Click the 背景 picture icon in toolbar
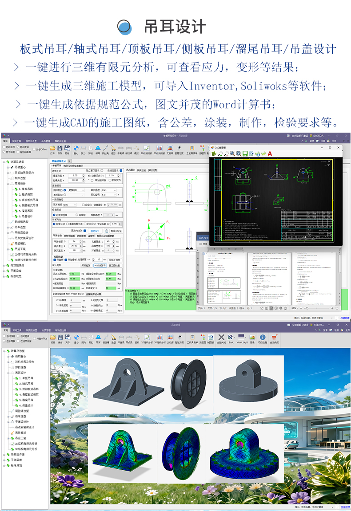The image size is (351, 511). 252,337
